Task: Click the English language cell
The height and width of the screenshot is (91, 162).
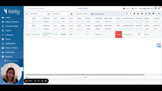Action: tap(147, 34)
